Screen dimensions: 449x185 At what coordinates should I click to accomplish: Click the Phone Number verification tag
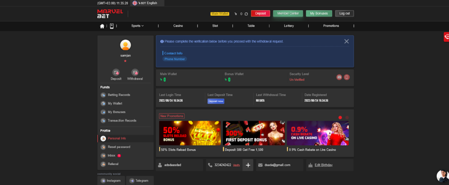(x=175, y=59)
